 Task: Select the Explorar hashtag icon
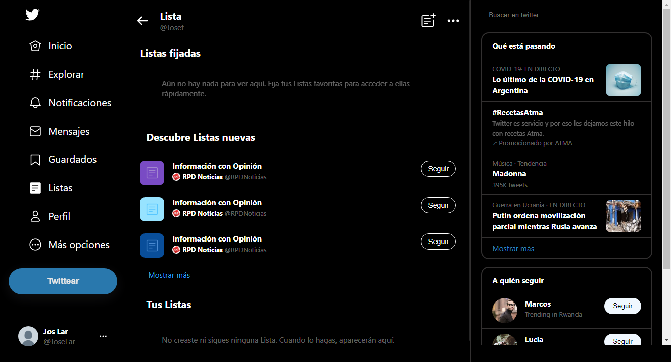coord(35,74)
